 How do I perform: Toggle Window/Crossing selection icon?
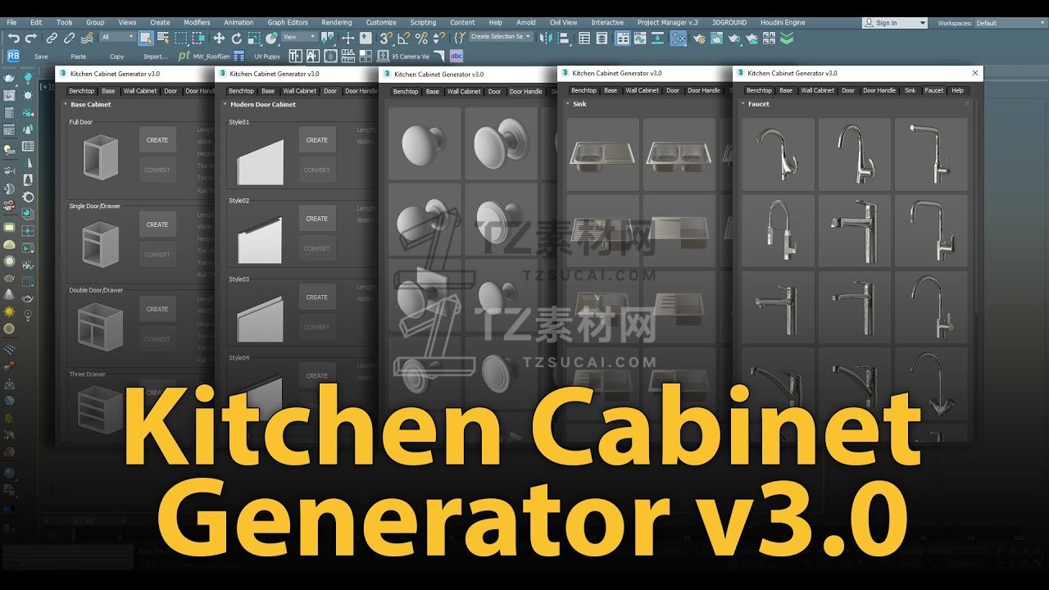(x=198, y=38)
